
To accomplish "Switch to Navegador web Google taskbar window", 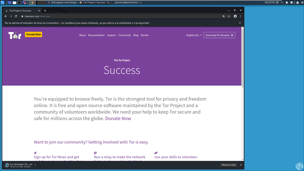I will point(63,2).
